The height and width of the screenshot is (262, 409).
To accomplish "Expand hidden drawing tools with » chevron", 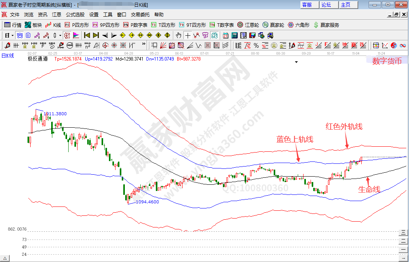I will pyautogui.click(x=143, y=45).
